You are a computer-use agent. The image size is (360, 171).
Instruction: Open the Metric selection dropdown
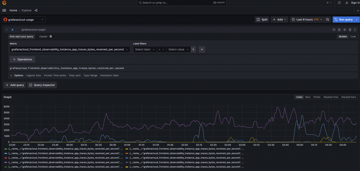pyautogui.click(x=70, y=49)
